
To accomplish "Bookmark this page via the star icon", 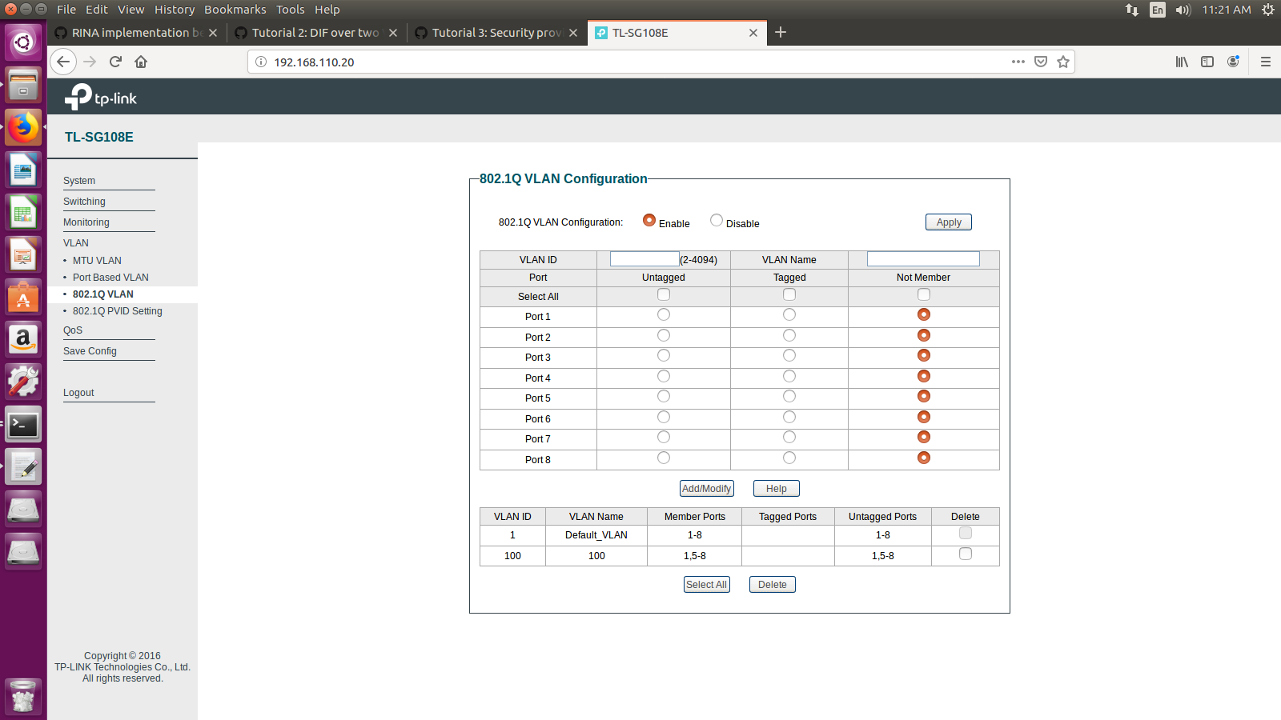I will [x=1062, y=62].
